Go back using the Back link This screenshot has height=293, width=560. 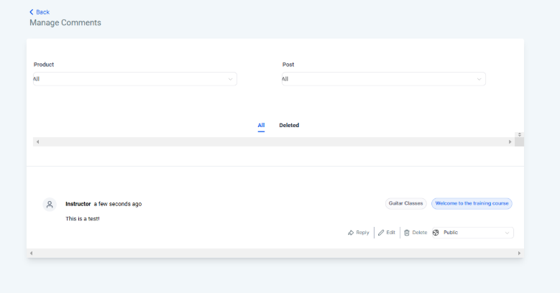pyautogui.click(x=42, y=12)
